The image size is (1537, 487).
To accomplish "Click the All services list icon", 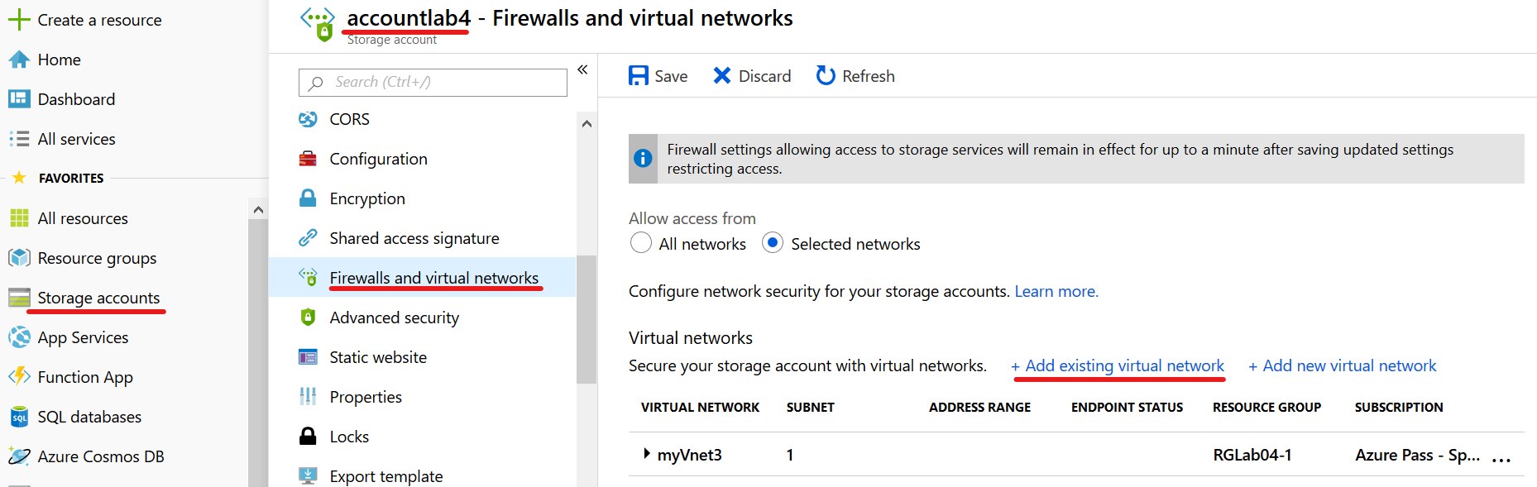I will (x=19, y=139).
